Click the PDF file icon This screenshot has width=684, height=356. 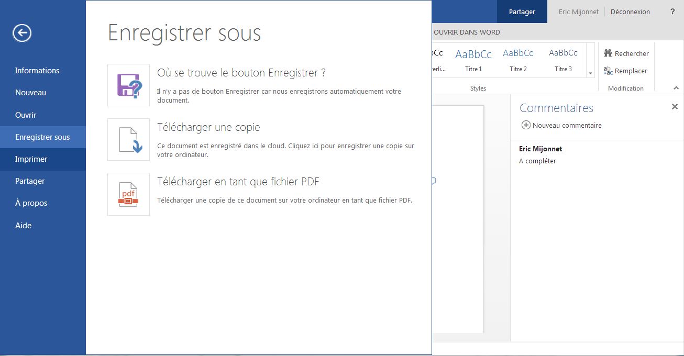point(129,194)
